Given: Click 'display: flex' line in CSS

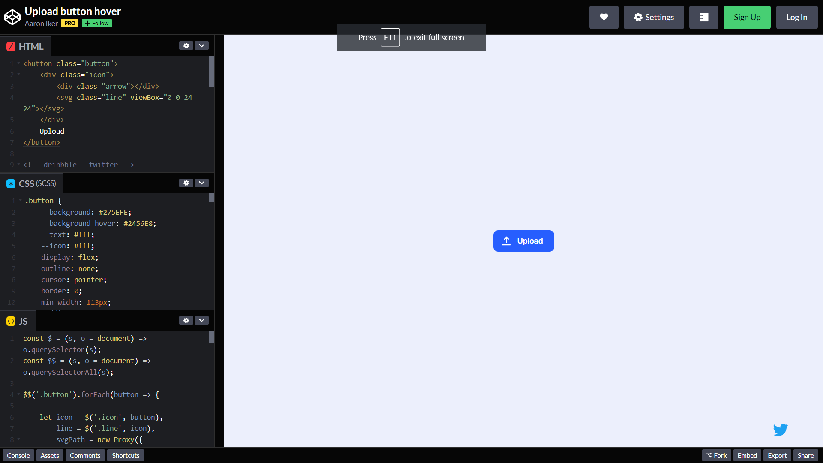Looking at the screenshot, I should (x=70, y=257).
